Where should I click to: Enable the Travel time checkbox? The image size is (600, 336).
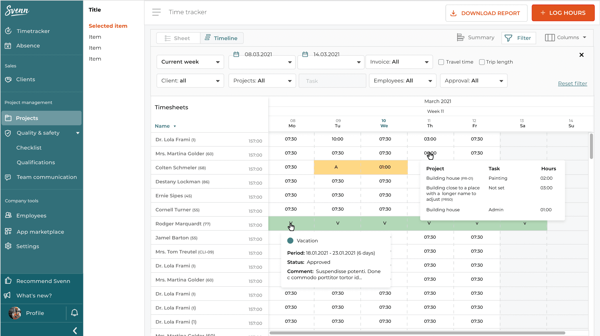441,62
